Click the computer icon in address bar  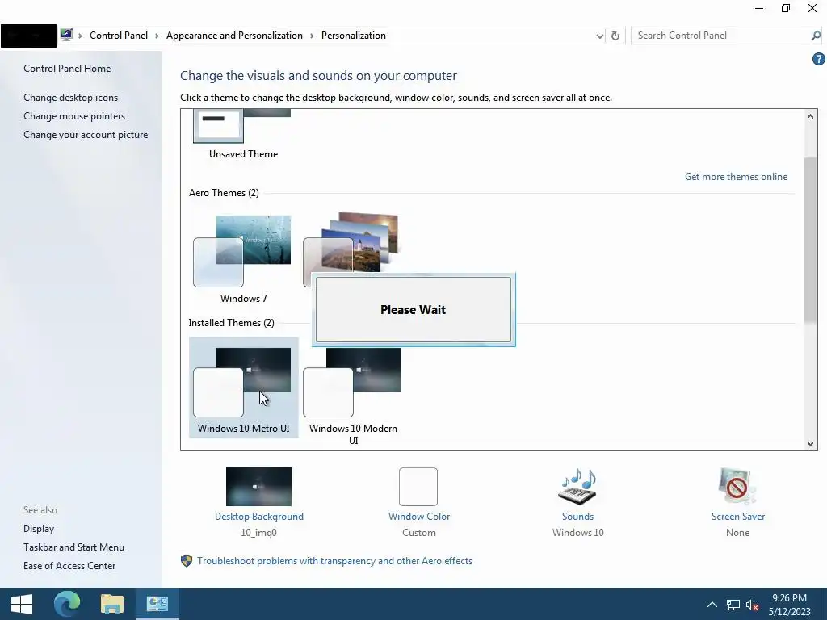click(66, 36)
